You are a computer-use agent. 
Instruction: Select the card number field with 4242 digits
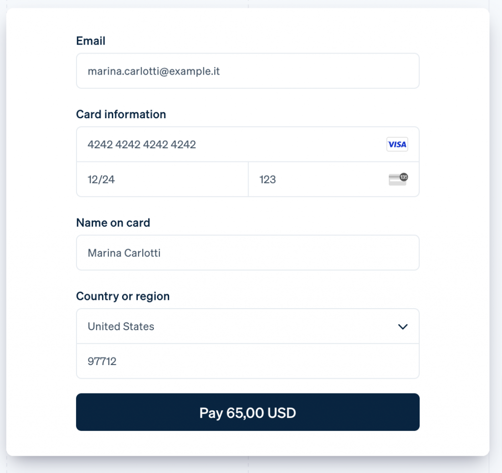[248, 144]
